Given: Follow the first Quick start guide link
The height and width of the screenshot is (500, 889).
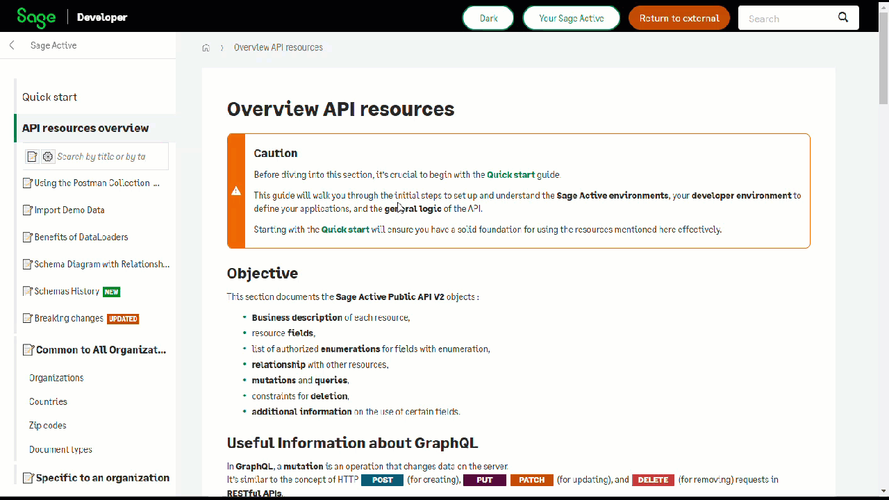Looking at the screenshot, I should (511, 175).
